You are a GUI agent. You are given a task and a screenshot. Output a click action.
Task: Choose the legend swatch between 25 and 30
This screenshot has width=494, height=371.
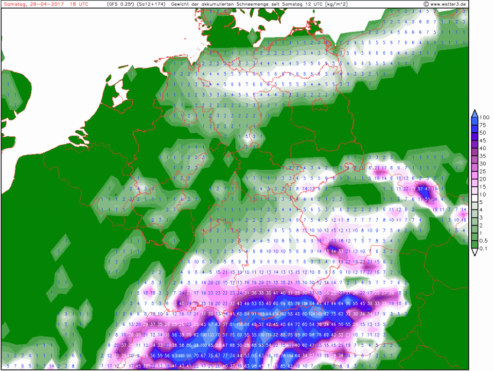coord(474,167)
